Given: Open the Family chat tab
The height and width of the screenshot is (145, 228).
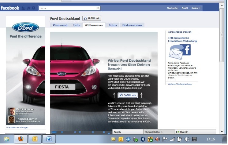Looking at the screenshot, I should pyautogui.click(x=128, y=132).
